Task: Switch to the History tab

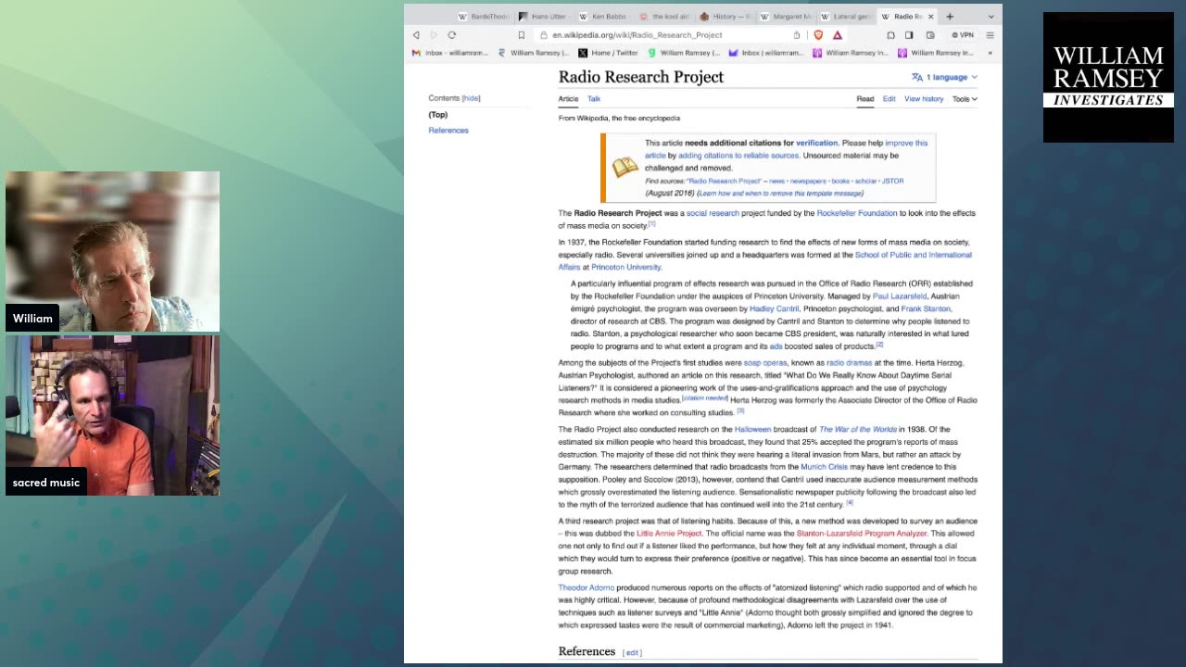Action: 725,16
